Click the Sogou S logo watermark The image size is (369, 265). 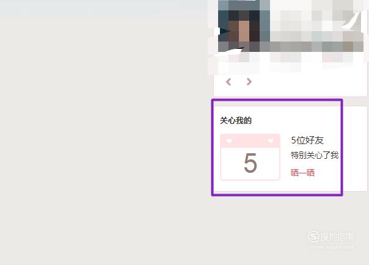[313, 236]
